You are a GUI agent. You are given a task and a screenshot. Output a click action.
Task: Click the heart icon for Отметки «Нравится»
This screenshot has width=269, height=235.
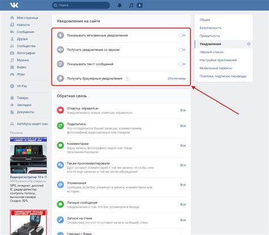pos(60,110)
